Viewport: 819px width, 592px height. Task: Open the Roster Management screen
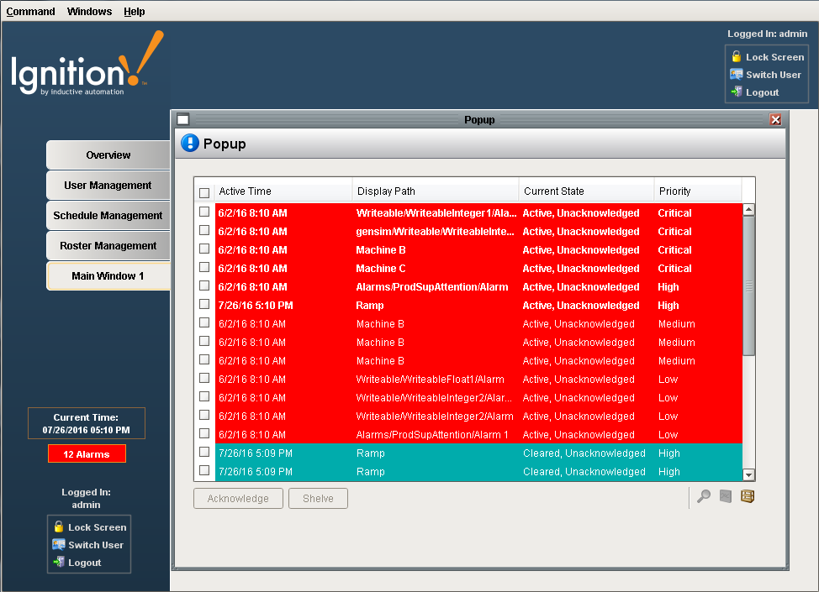[108, 246]
